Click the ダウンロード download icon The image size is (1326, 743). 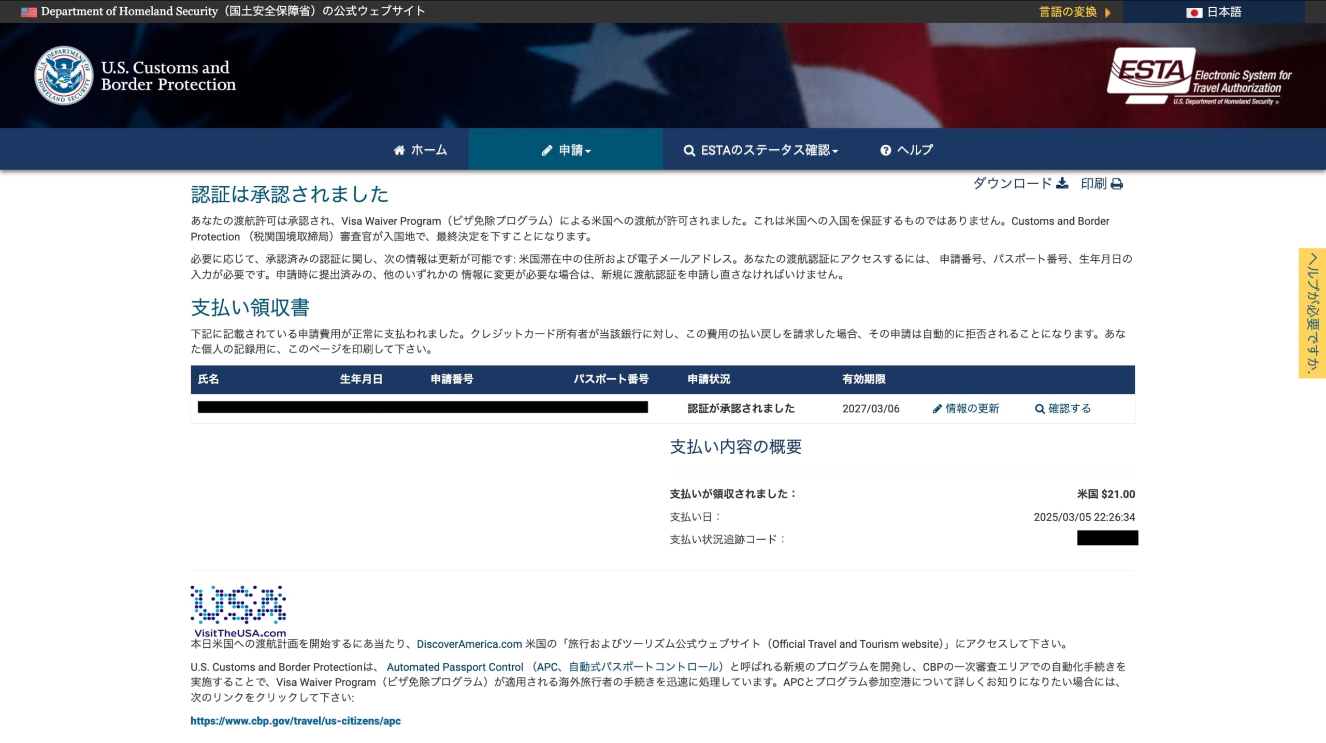point(1062,184)
